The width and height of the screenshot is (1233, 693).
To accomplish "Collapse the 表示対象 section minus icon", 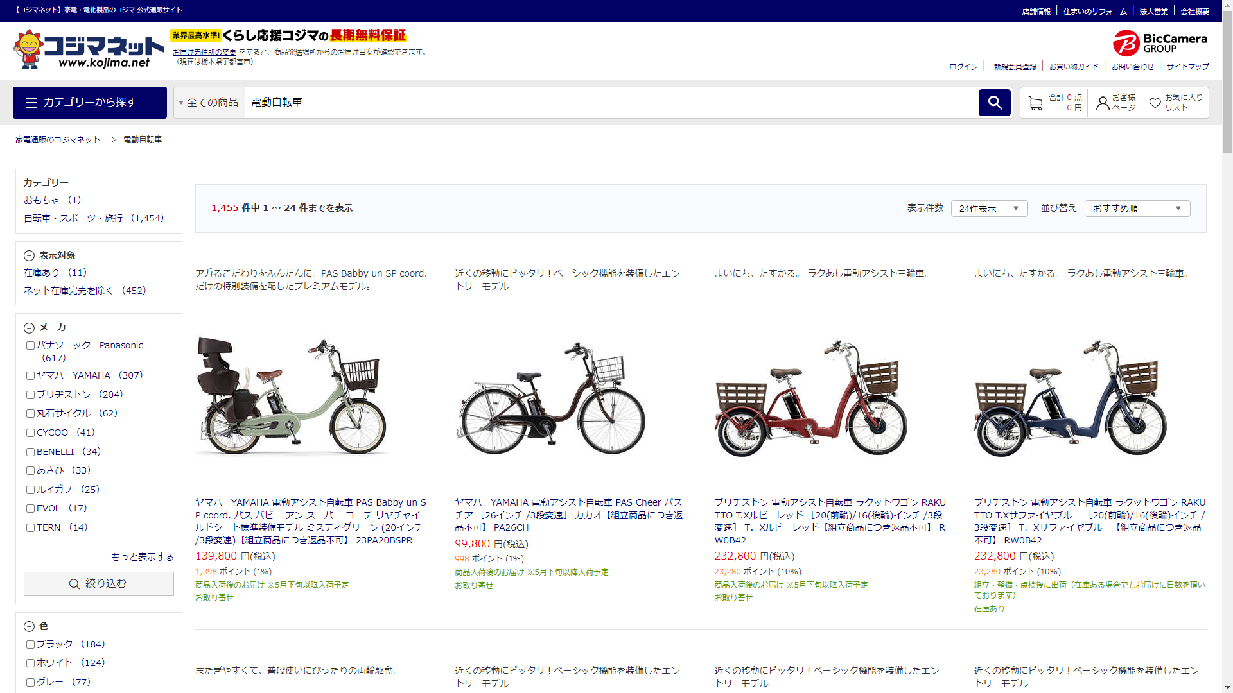I will (29, 255).
